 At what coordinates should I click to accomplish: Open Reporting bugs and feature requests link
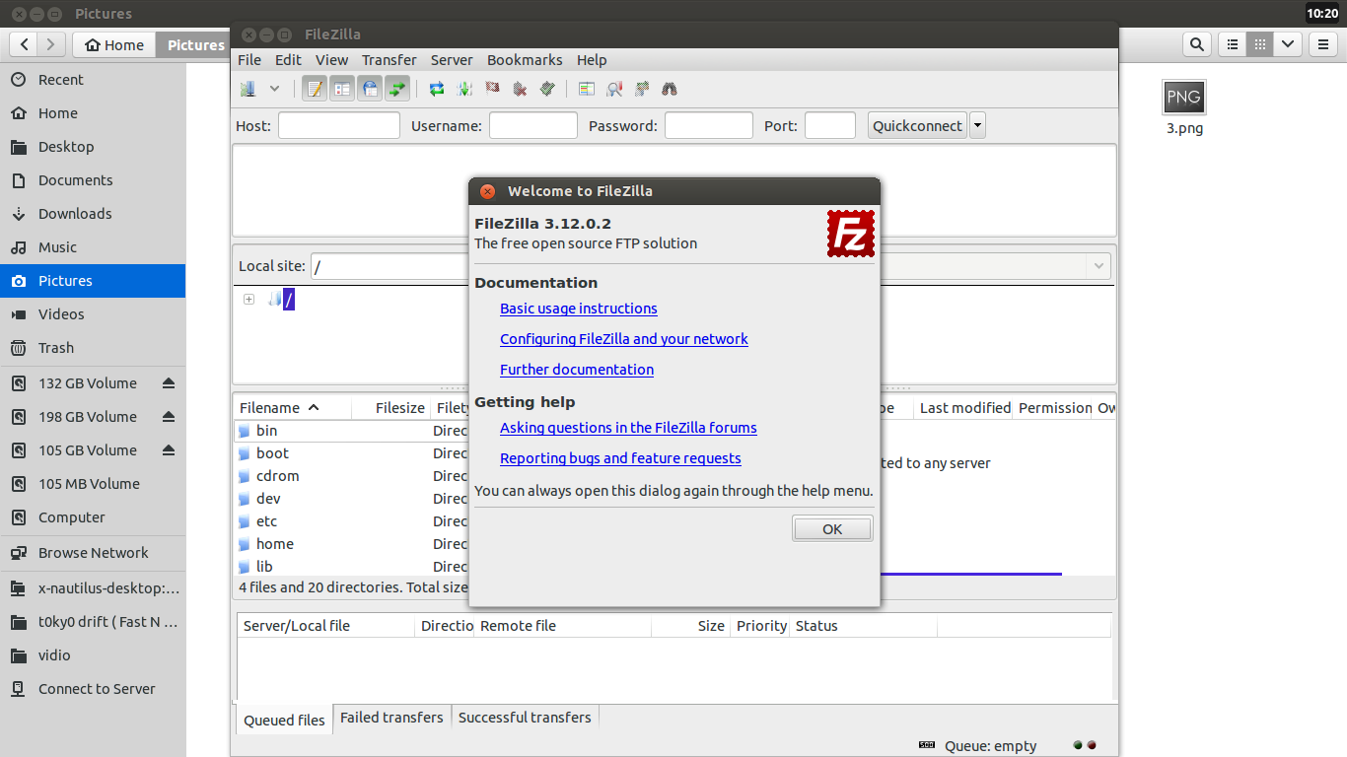click(x=620, y=458)
